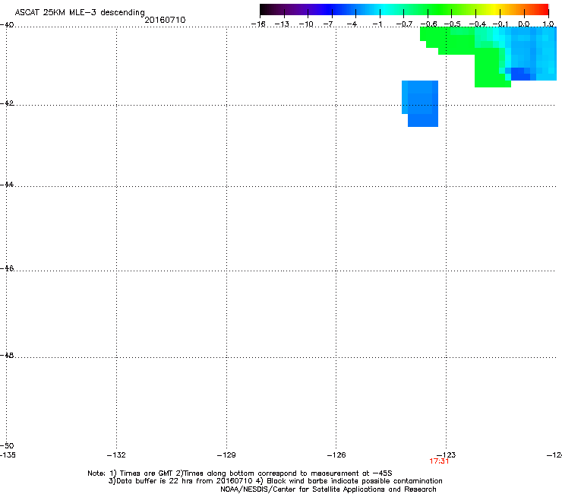Viewport: 562px width, 494px height.
Task: Click the red timestamp 17:31
Action: pos(439,461)
